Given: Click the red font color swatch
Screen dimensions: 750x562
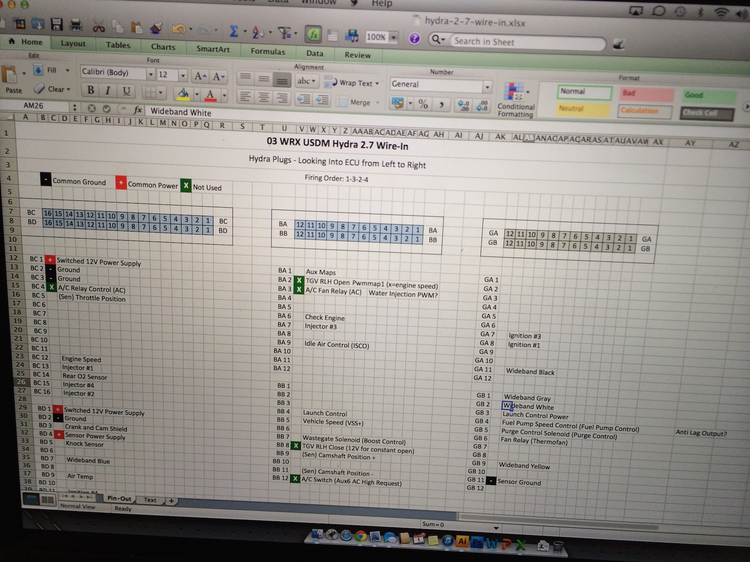Looking at the screenshot, I should point(210,94).
